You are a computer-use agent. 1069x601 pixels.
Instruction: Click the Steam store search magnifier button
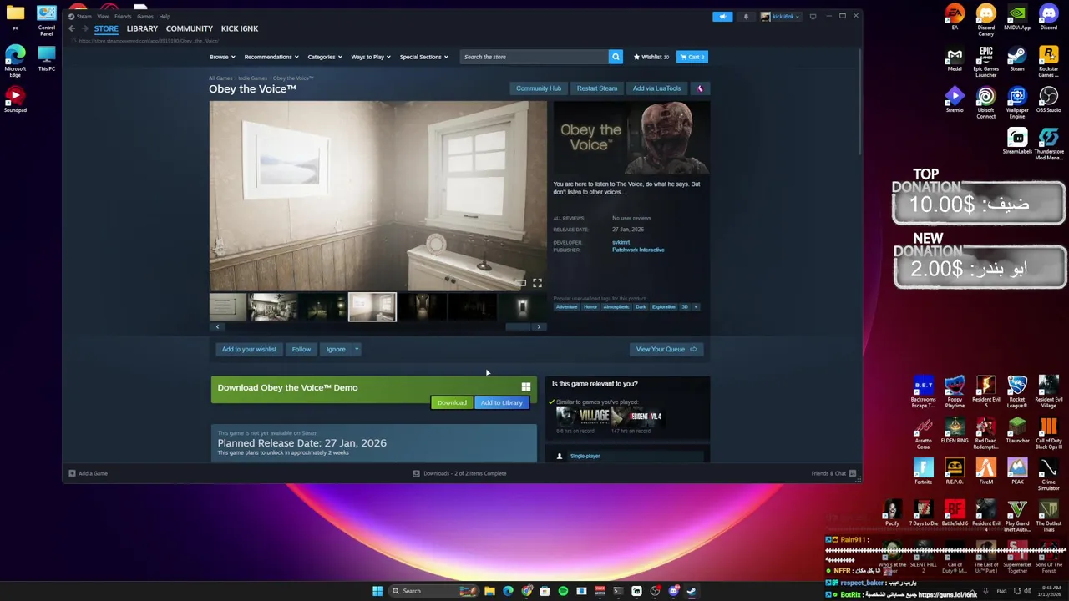[616, 57]
